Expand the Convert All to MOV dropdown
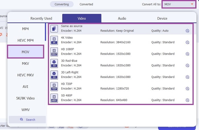The height and width of the screenshot is (130, 199). (x=192, y=4)
